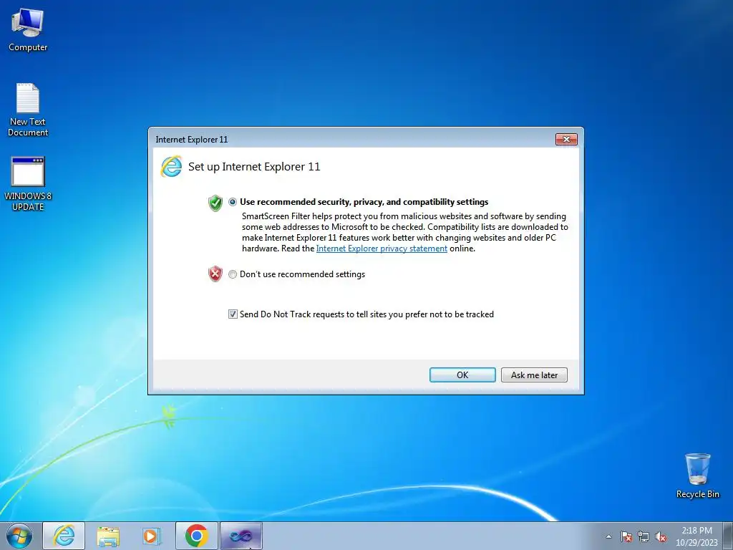The width and height of the screenshot is (733, 550).
Task: Close the Internet Explorer 11 dialog
Action: (x=566, y=140)
